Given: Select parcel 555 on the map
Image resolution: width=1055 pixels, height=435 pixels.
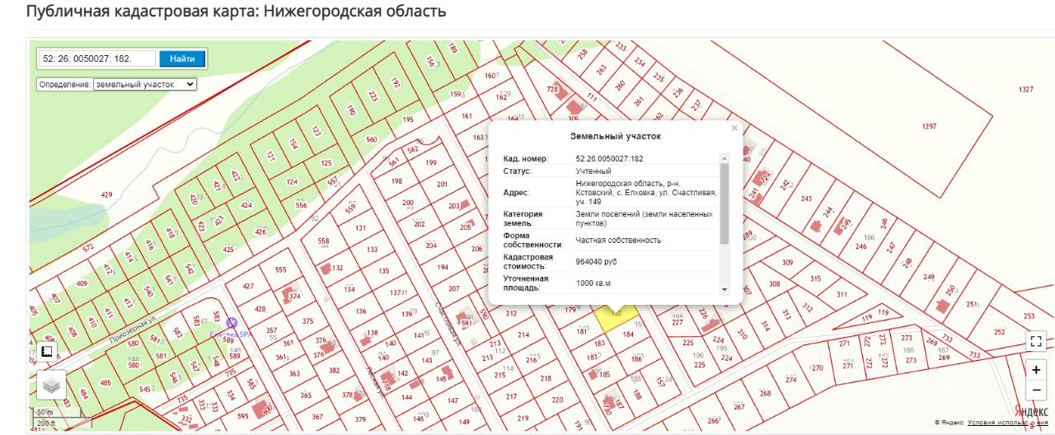Looking at the screenshot, I should [x=280, y=269].
